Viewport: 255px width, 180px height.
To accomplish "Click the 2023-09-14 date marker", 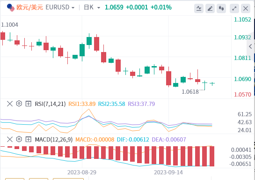I will 168,172.
